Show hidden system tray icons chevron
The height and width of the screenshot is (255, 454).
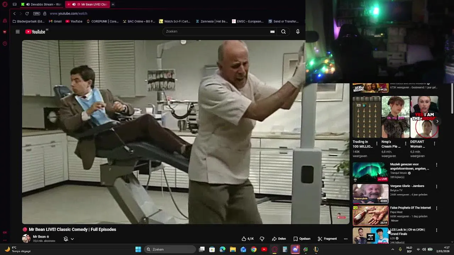click(393, 249)
